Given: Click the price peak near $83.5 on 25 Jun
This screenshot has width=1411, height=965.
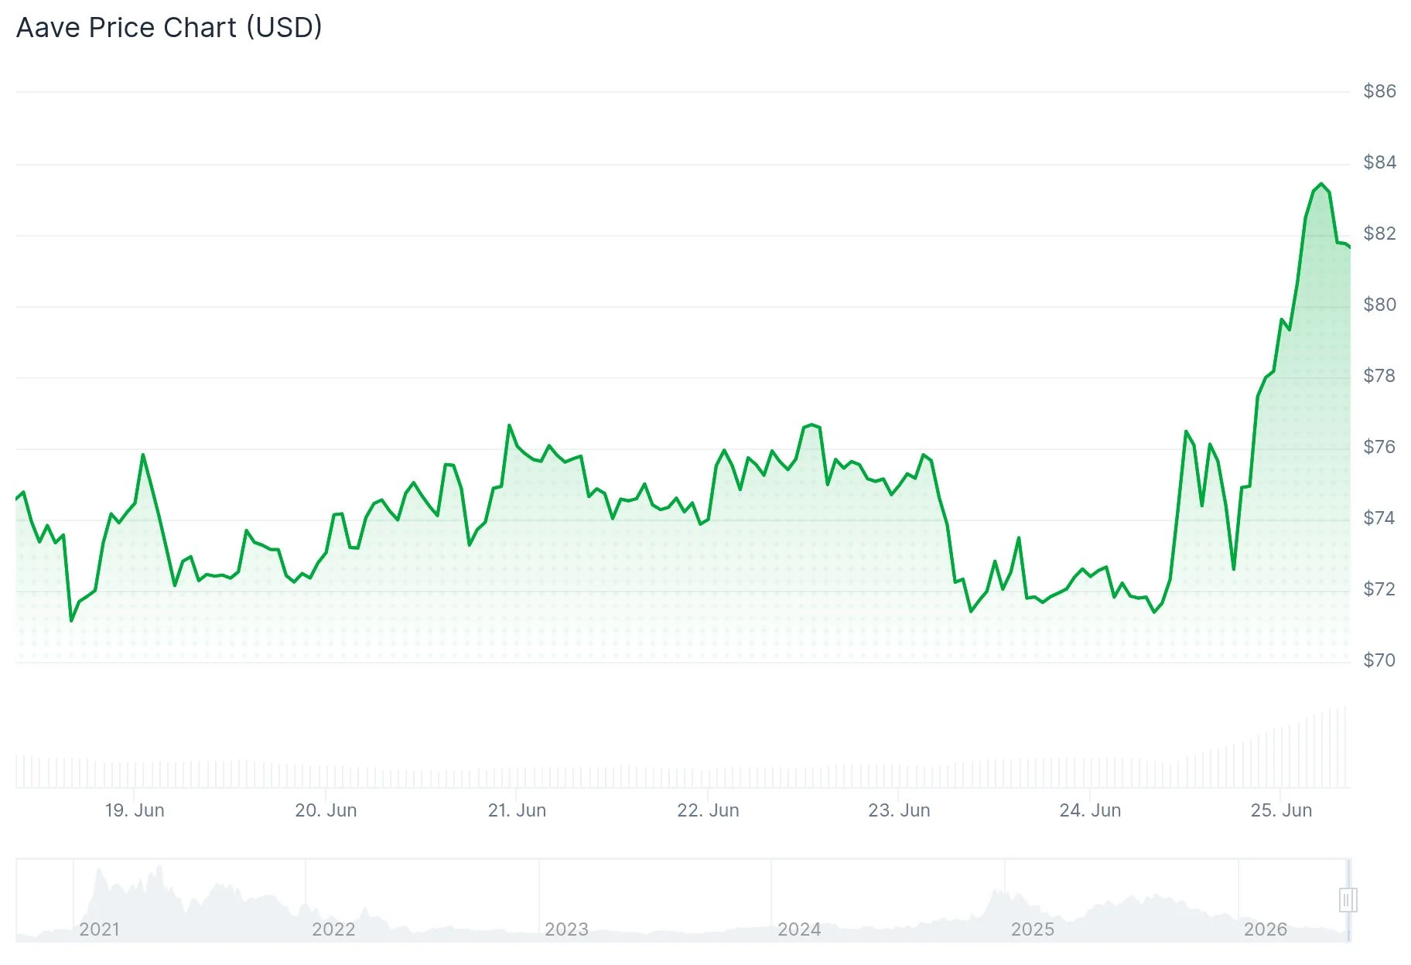Looking at the screenshot, I should coord(1321,184).
